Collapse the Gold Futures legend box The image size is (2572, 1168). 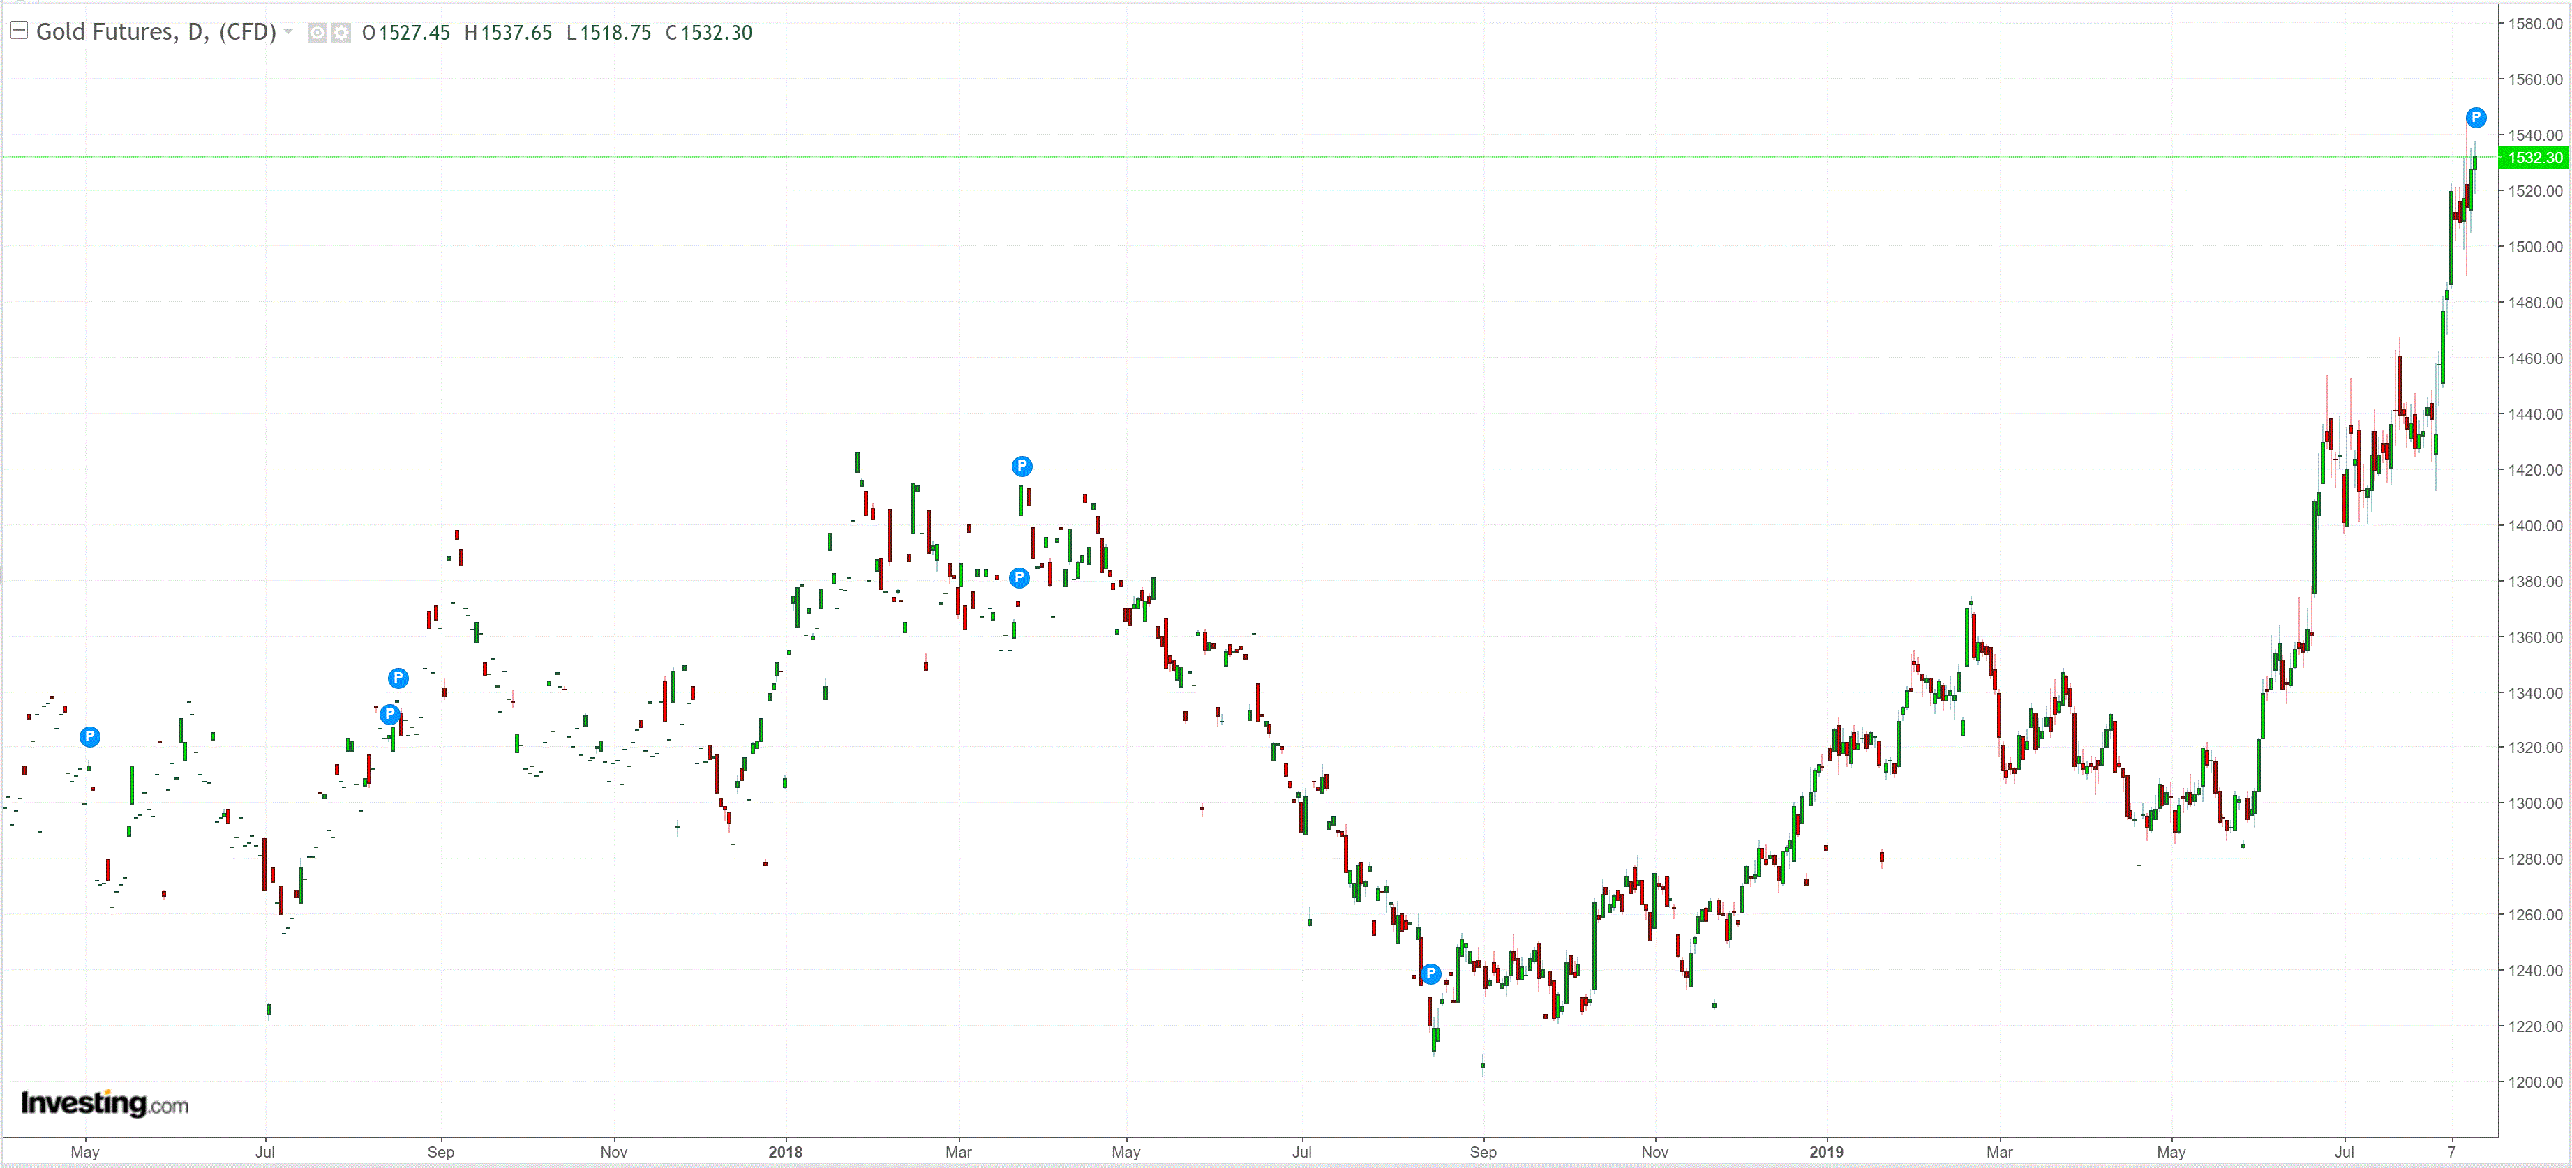tap(18, 31)
